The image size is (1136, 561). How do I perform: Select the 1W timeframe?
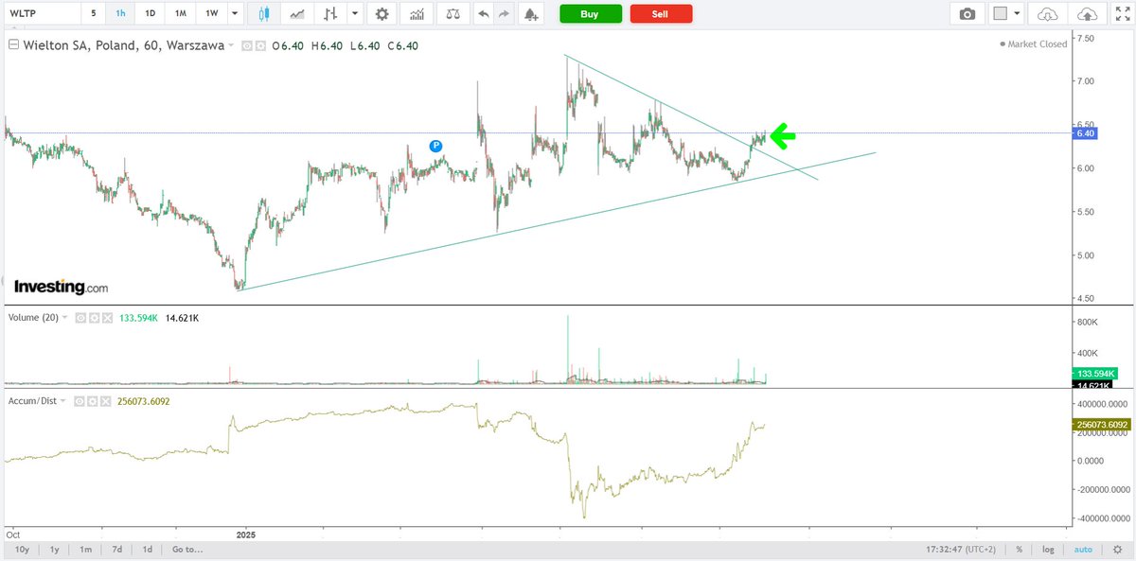point(212,14)
